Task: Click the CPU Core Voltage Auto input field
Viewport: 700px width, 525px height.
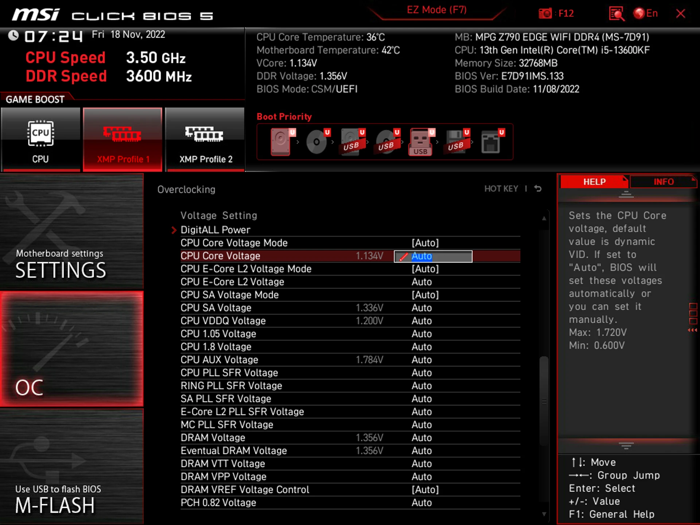Action: 433,256
